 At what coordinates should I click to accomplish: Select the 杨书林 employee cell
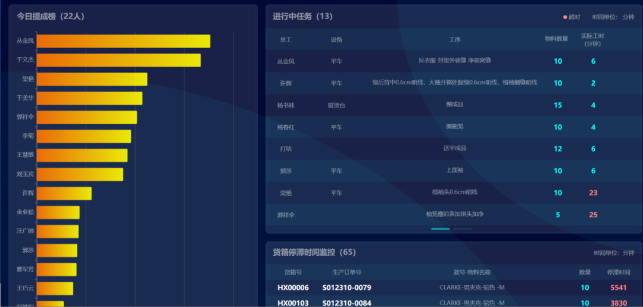(286, 105)
